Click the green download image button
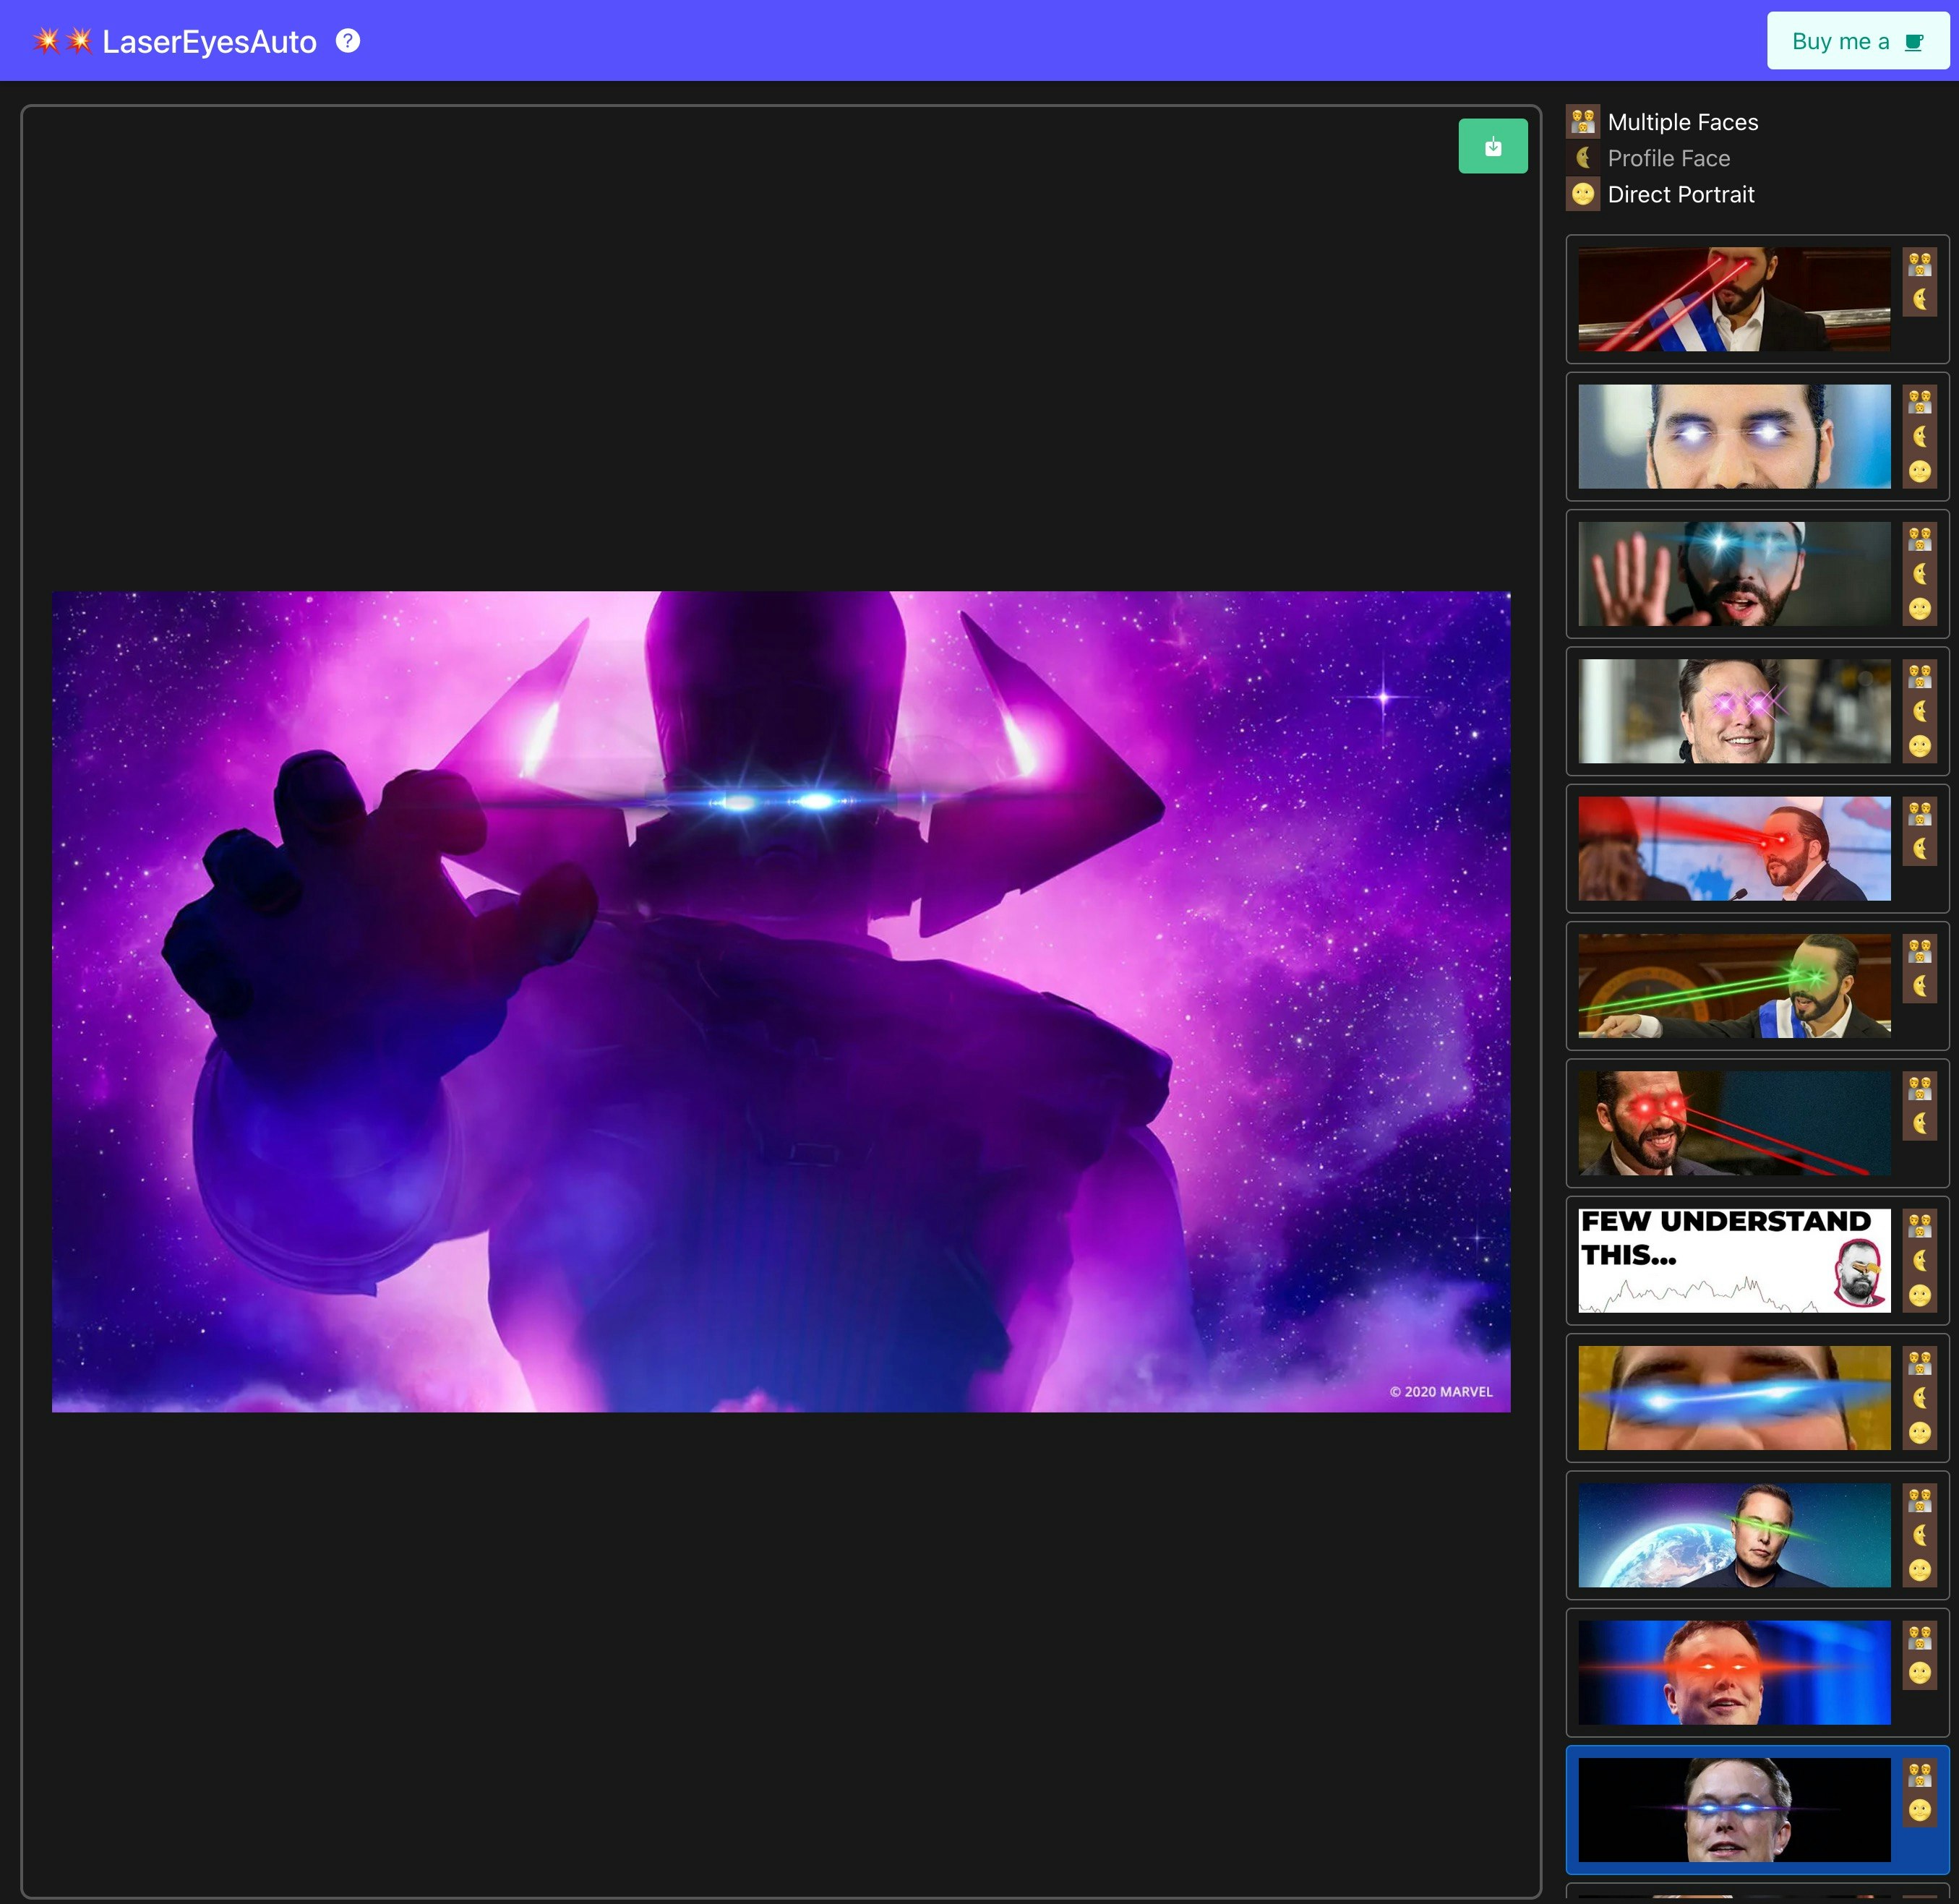1959x1904 pixels. coord(1492,146)
